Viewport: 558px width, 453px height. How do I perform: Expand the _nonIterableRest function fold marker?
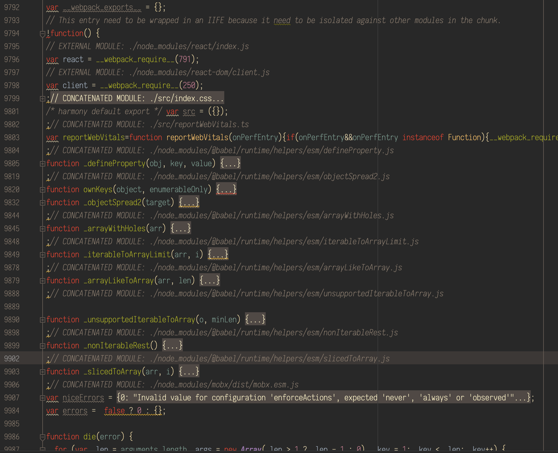tap(42, 346)
